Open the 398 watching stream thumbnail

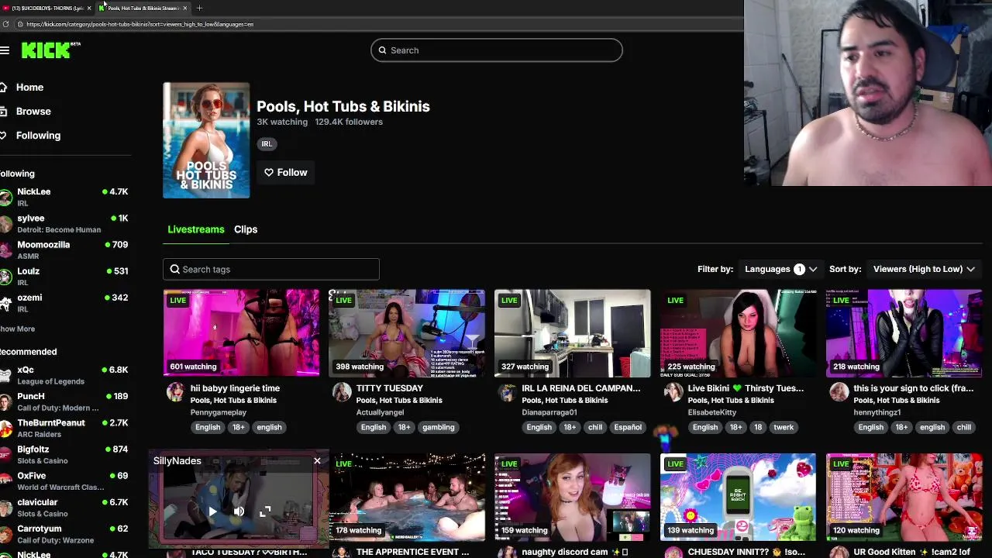(x=407, y=333)
